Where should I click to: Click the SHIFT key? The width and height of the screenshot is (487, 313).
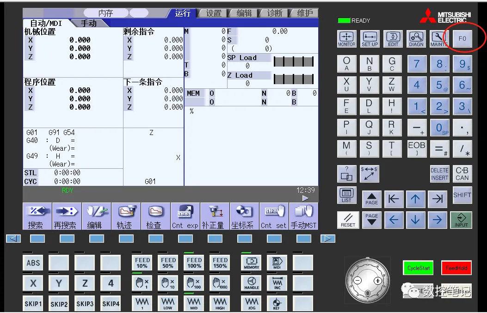(x=462, y=195)
